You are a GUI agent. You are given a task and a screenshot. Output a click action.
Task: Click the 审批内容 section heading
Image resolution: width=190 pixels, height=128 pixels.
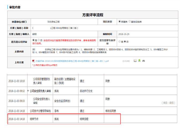(15, 7)
